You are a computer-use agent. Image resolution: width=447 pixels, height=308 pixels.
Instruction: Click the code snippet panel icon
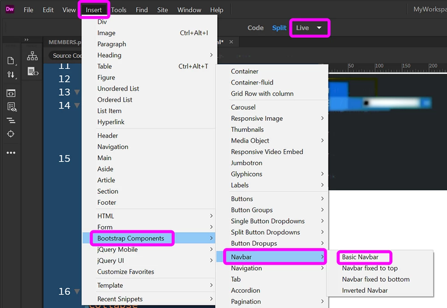coord(33,72)
